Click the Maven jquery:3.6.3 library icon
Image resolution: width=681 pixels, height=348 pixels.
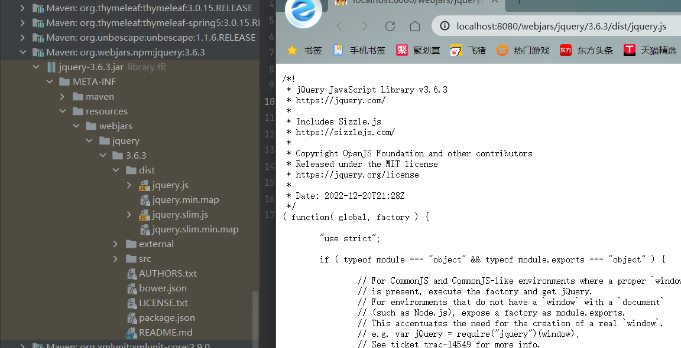tap(38, 52)
